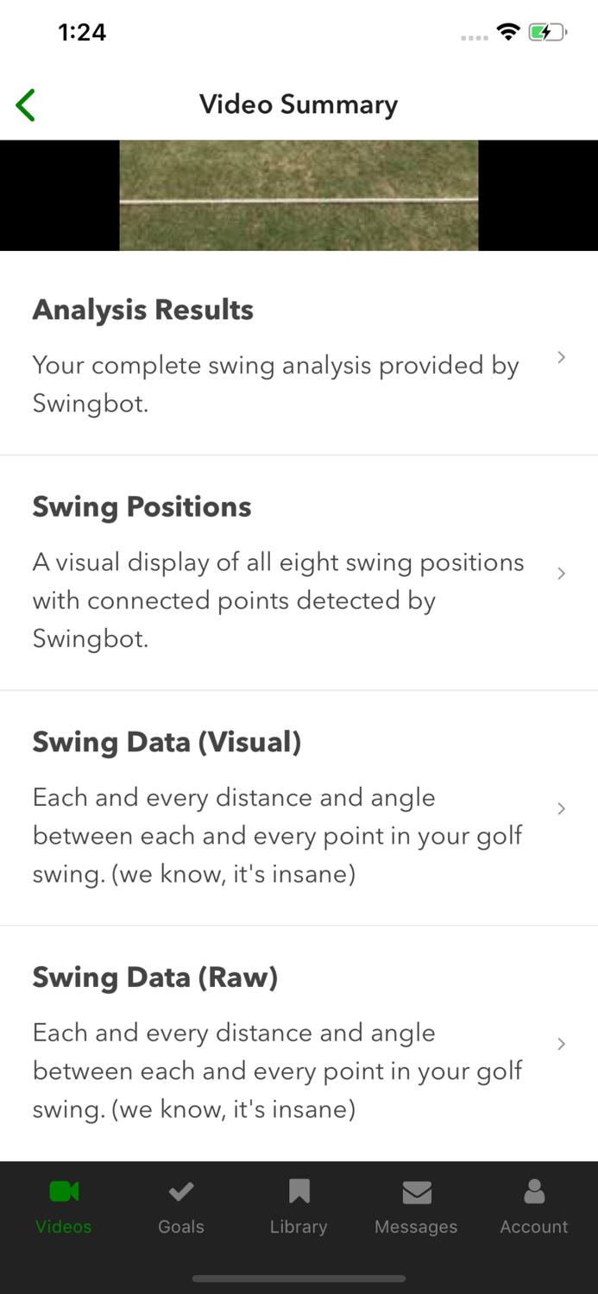
Task: Expand the Swing Data (Raw) chevron
Action: coord(561,1043)
